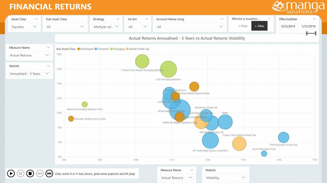327x183 pixels.
Task: Click the FINANCIAL RETURNS heading
Action: (50, 7)
